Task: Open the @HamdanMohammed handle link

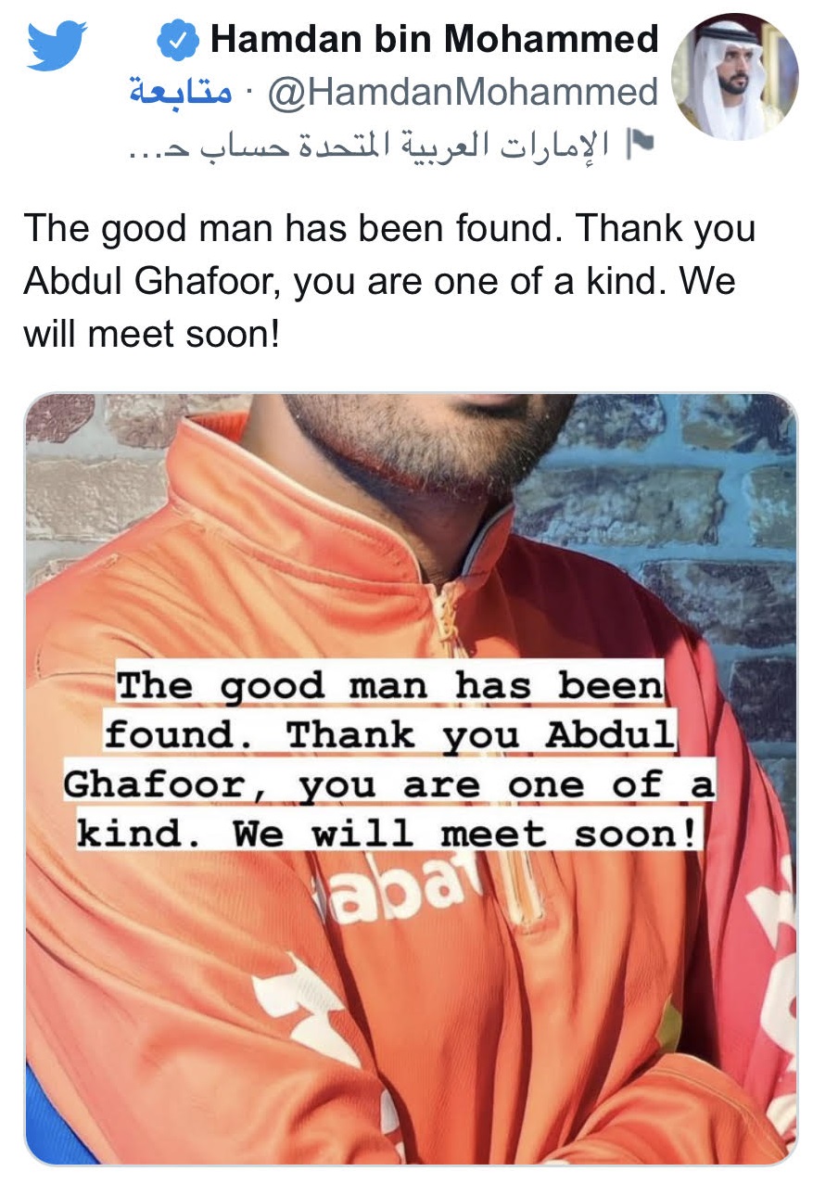Action: tap(462, 92)
